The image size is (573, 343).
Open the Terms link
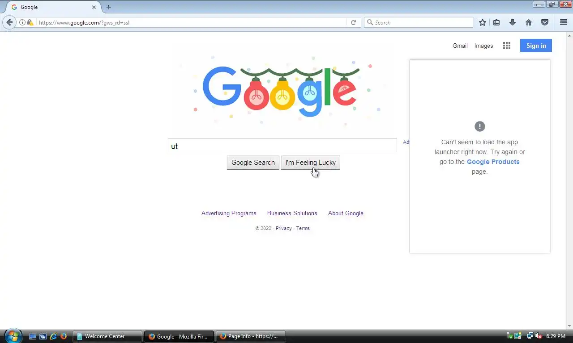pos(303,228)
